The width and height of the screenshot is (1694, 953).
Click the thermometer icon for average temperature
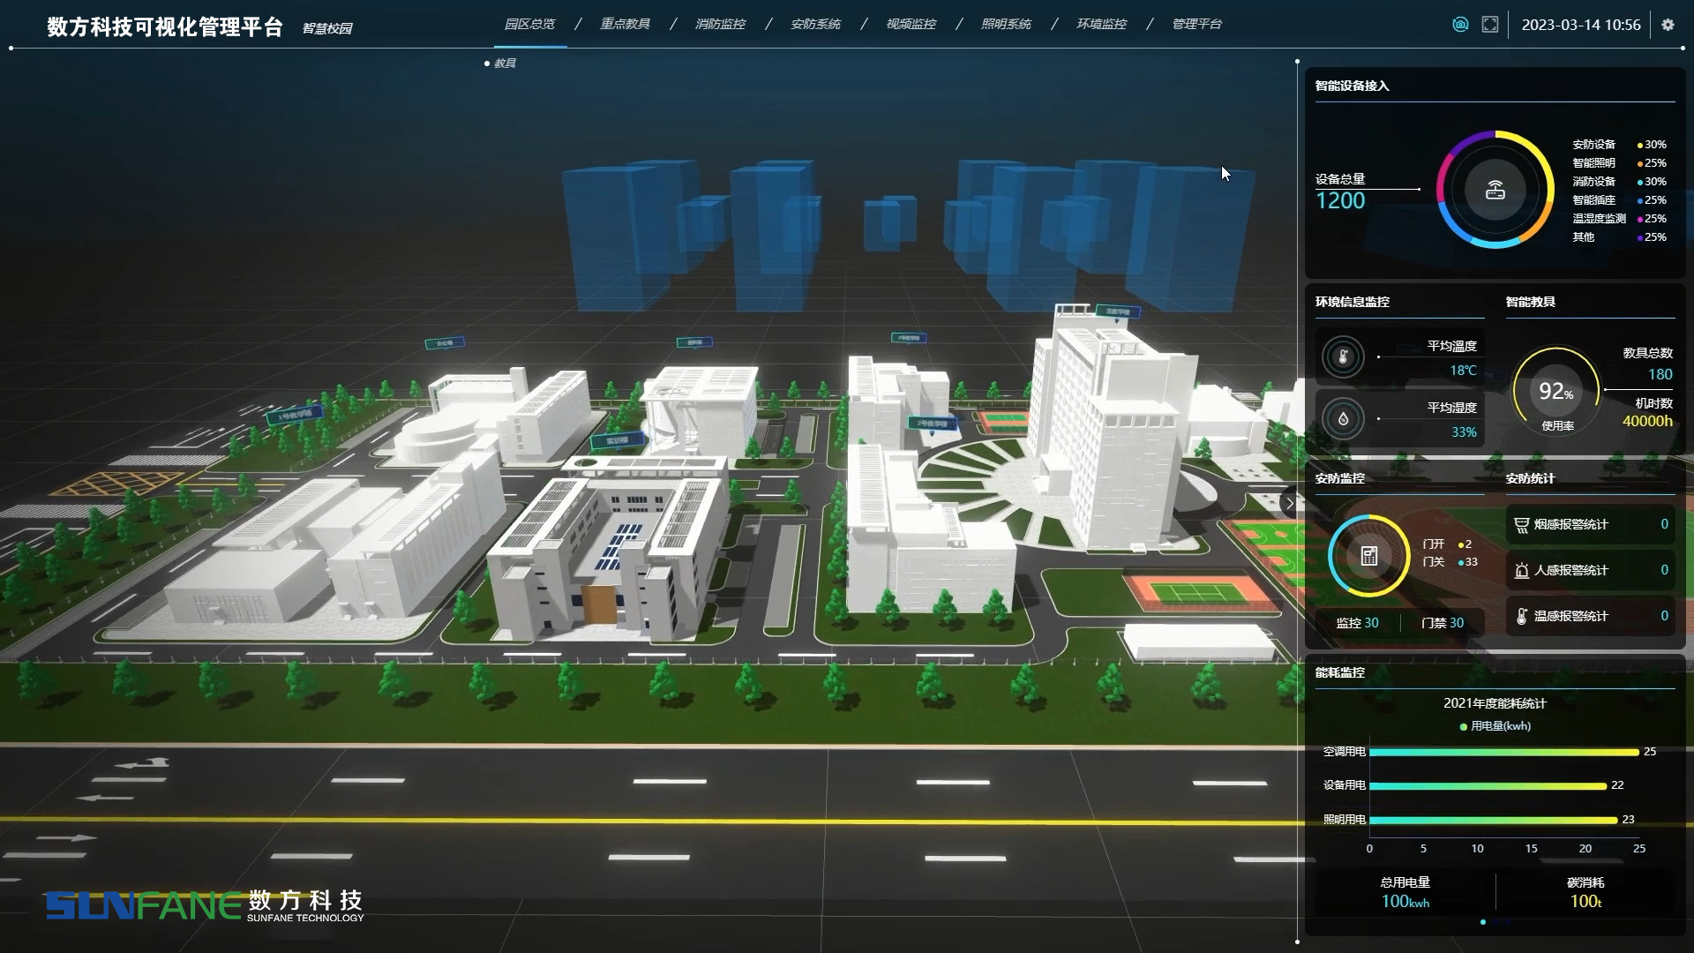pyautogui.click(x=1343, y=356)
